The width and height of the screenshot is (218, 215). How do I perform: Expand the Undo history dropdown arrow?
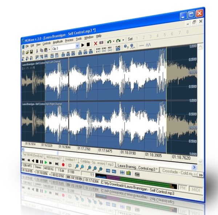tap(114, 41)
